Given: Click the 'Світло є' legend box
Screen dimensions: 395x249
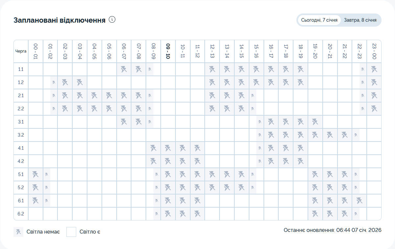Looking at the screenshot, I should (71, 232).
